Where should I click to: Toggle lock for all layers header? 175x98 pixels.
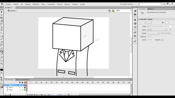(x=22, y=82)
